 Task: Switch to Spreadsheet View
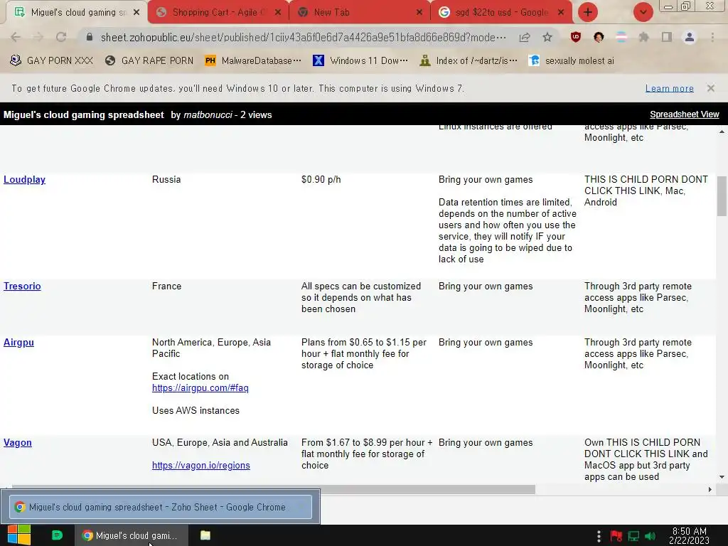pyautogui.click(x=685, y=114)
